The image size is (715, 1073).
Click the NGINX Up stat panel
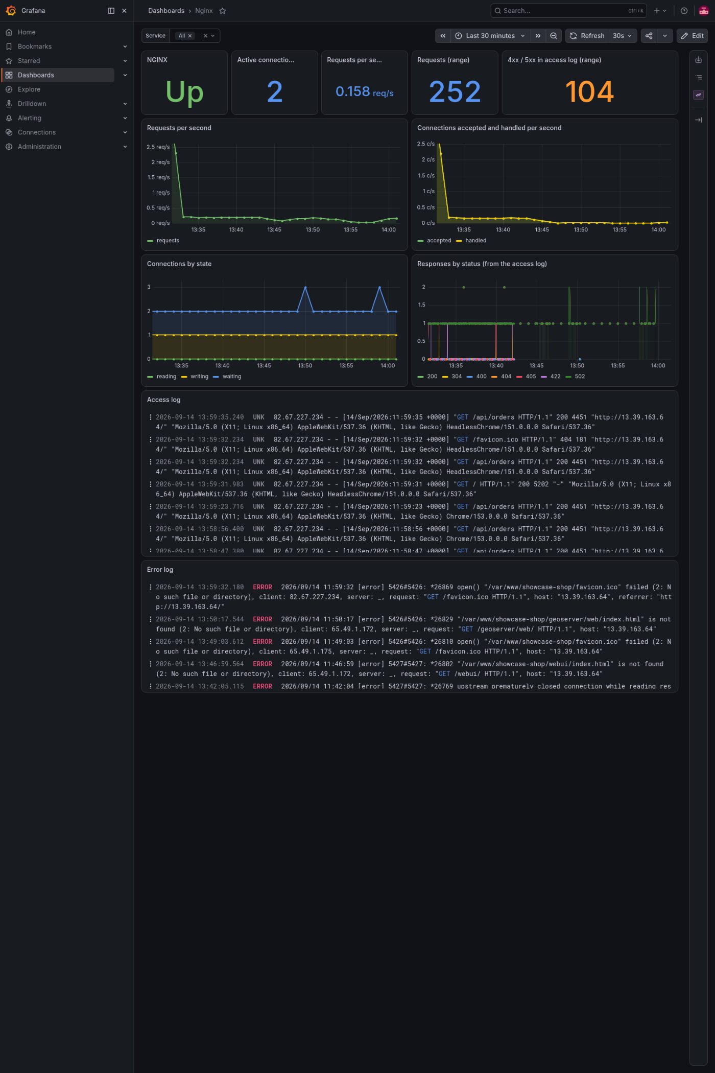(184, 83)
